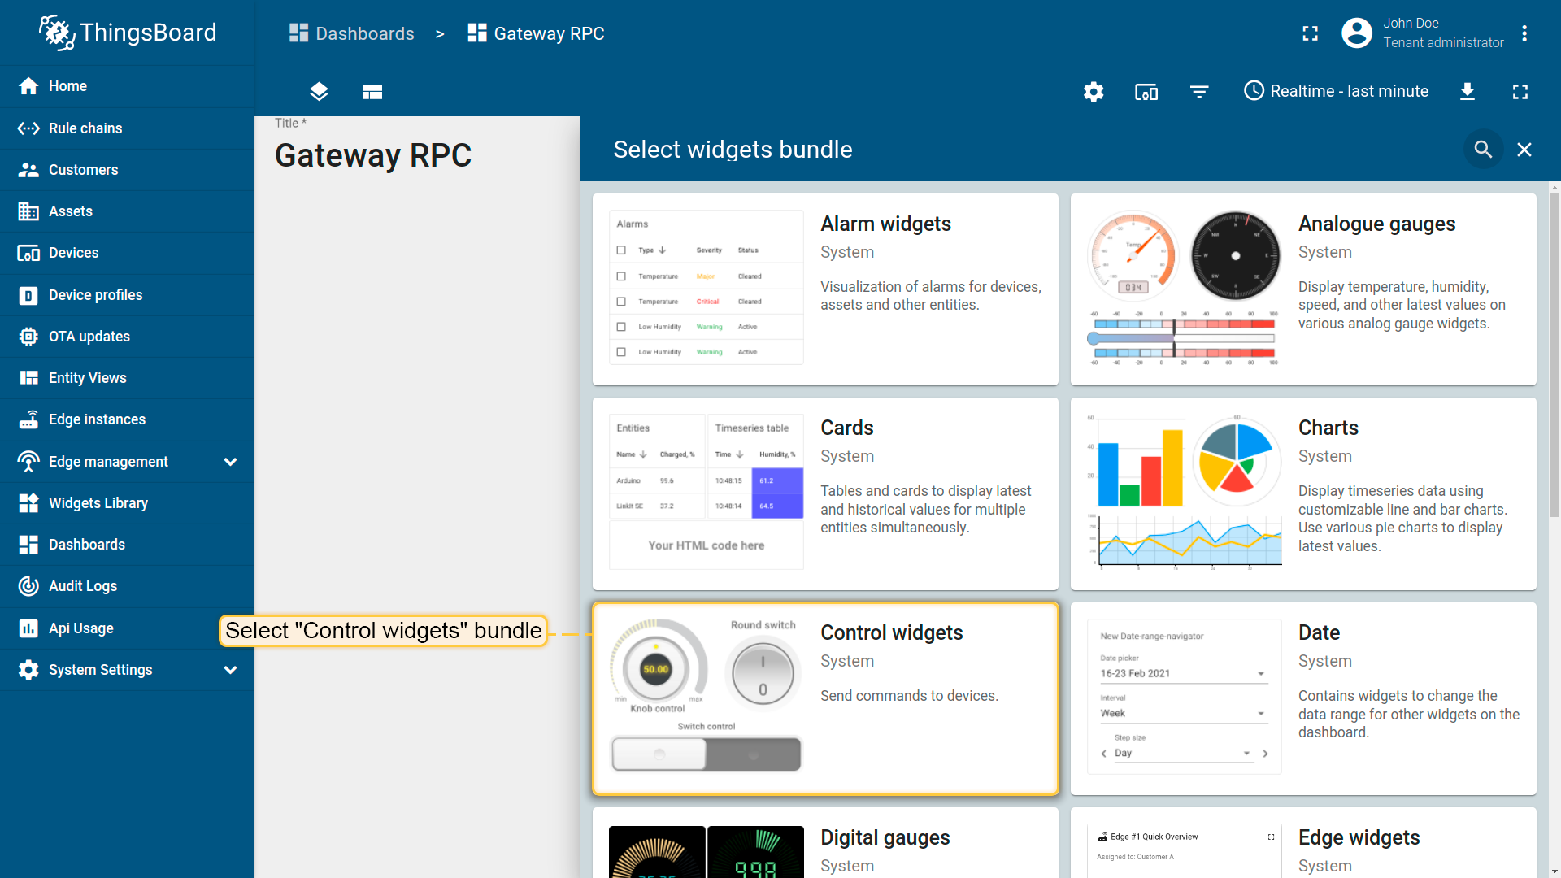Go to Widgets Library in sidebar

98,503
